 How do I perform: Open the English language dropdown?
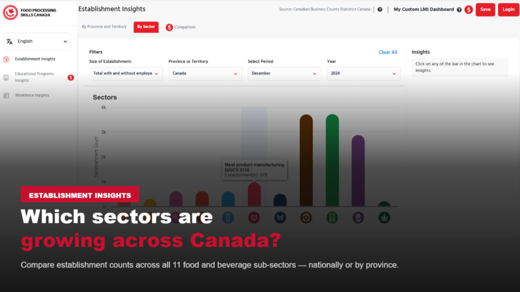(37, 42)
